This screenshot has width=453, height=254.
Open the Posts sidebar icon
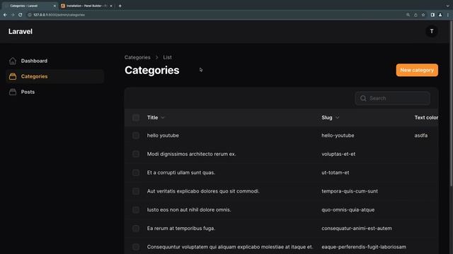(x=13, y=92)
